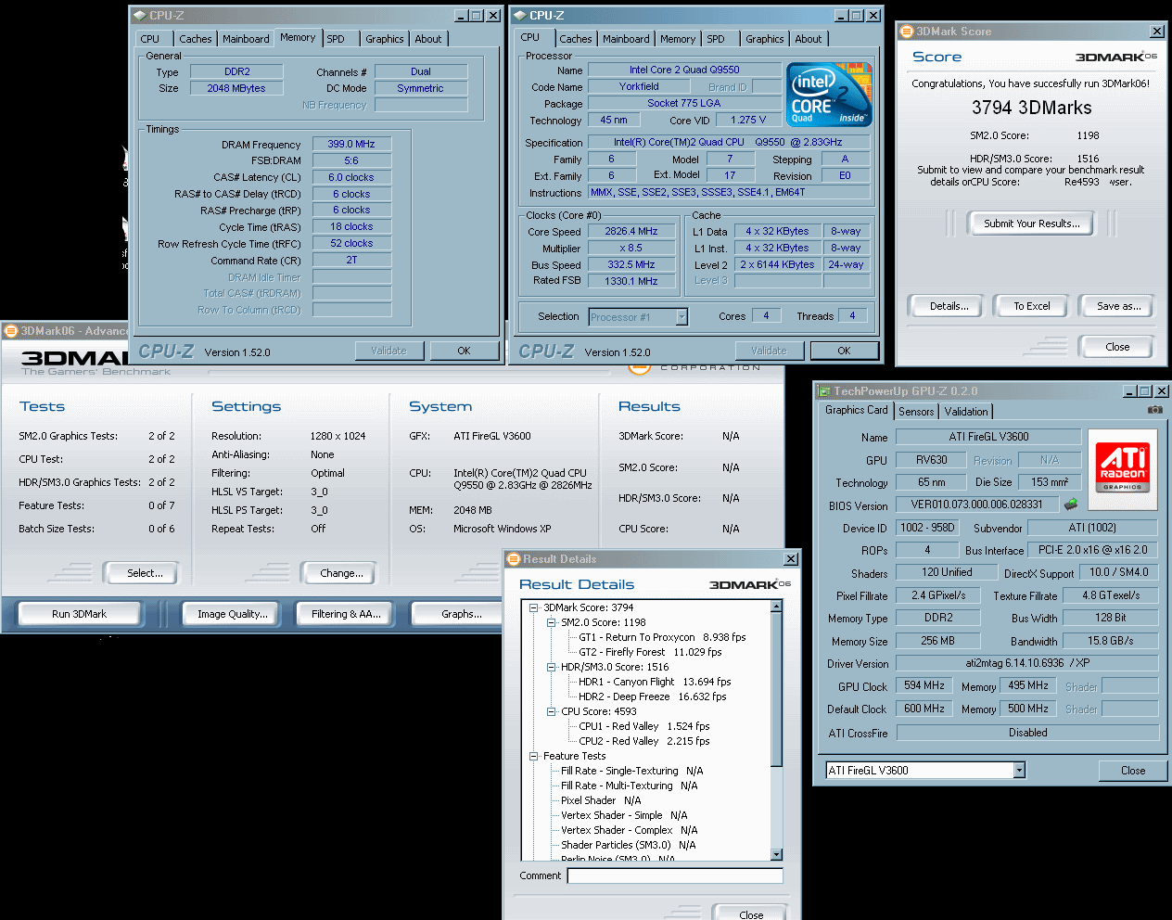Collapse the 3DMark Score tree node
The image size is (1172, 920).
pyautogui.click(x=534, y=608)
